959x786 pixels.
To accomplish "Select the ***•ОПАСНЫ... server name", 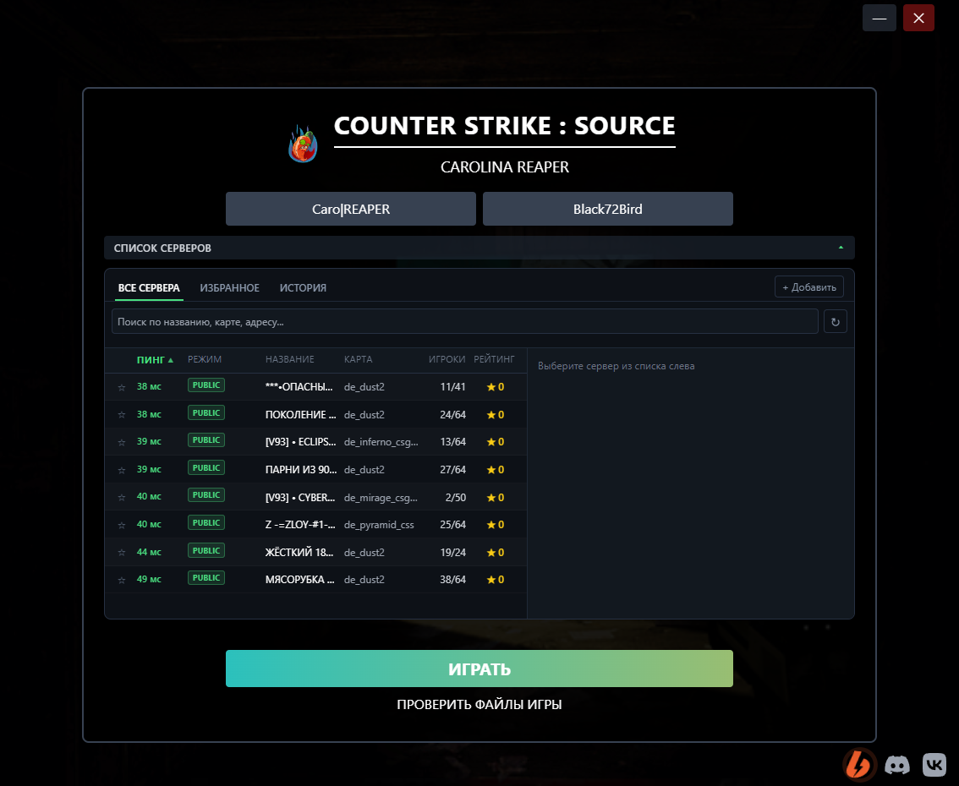I will coord(299,387).
